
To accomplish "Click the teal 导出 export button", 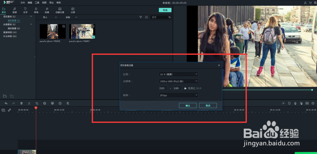I will pos(165,10).
